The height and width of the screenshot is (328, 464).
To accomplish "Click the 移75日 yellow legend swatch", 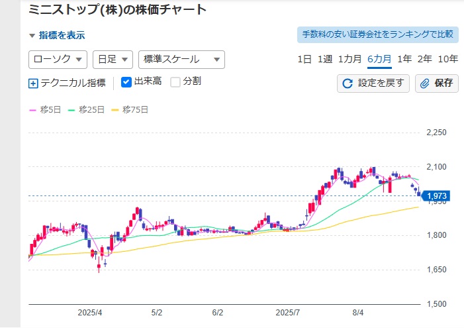I will coord(115,110).
